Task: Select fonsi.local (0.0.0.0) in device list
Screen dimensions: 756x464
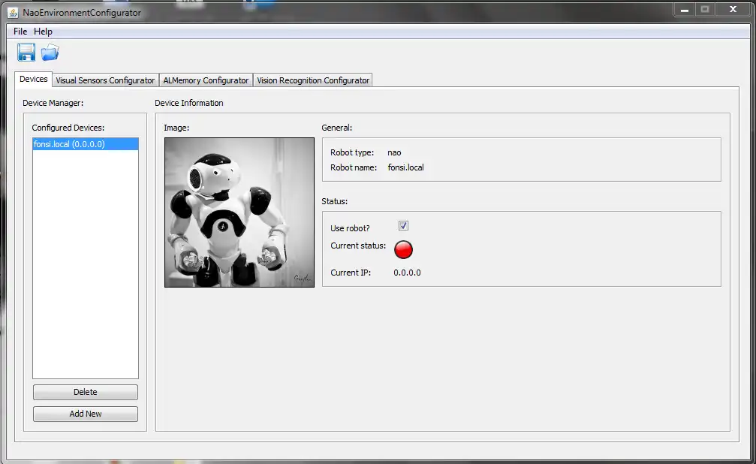Action: (86, 143)
